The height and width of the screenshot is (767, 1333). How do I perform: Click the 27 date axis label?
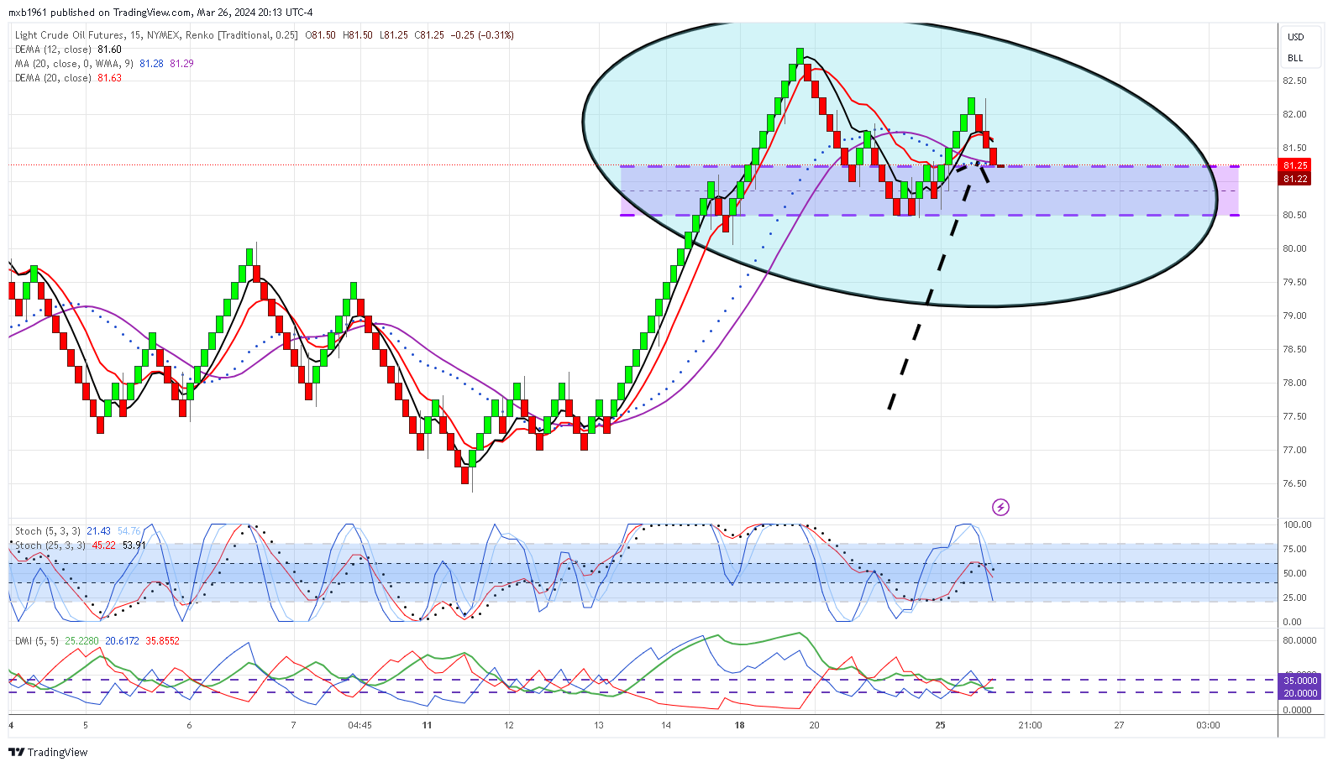1119,725
